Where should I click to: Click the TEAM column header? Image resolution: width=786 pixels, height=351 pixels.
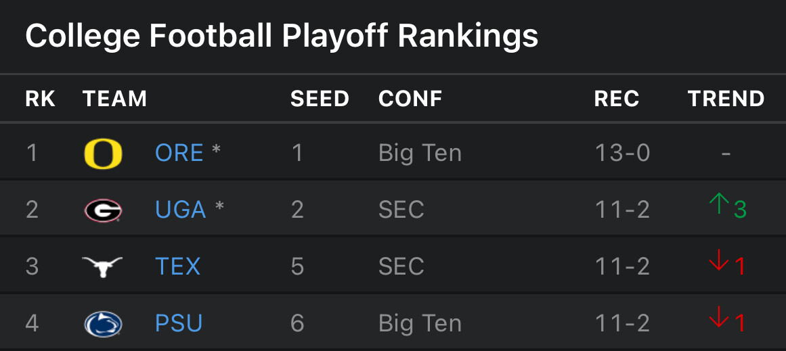[115, 99]
